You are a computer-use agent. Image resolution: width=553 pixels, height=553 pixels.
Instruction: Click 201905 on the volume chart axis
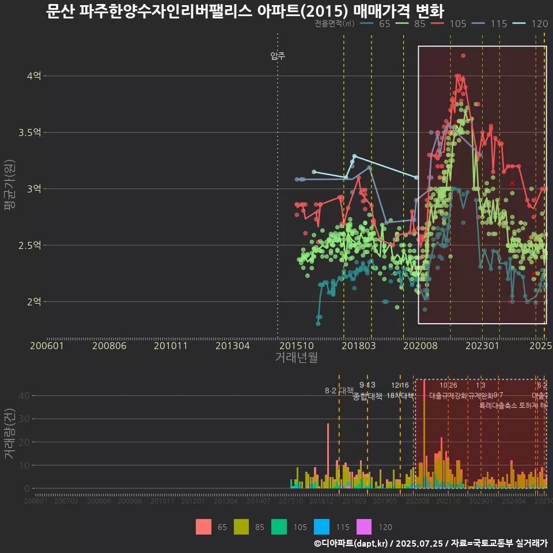[x=385, y=501]
